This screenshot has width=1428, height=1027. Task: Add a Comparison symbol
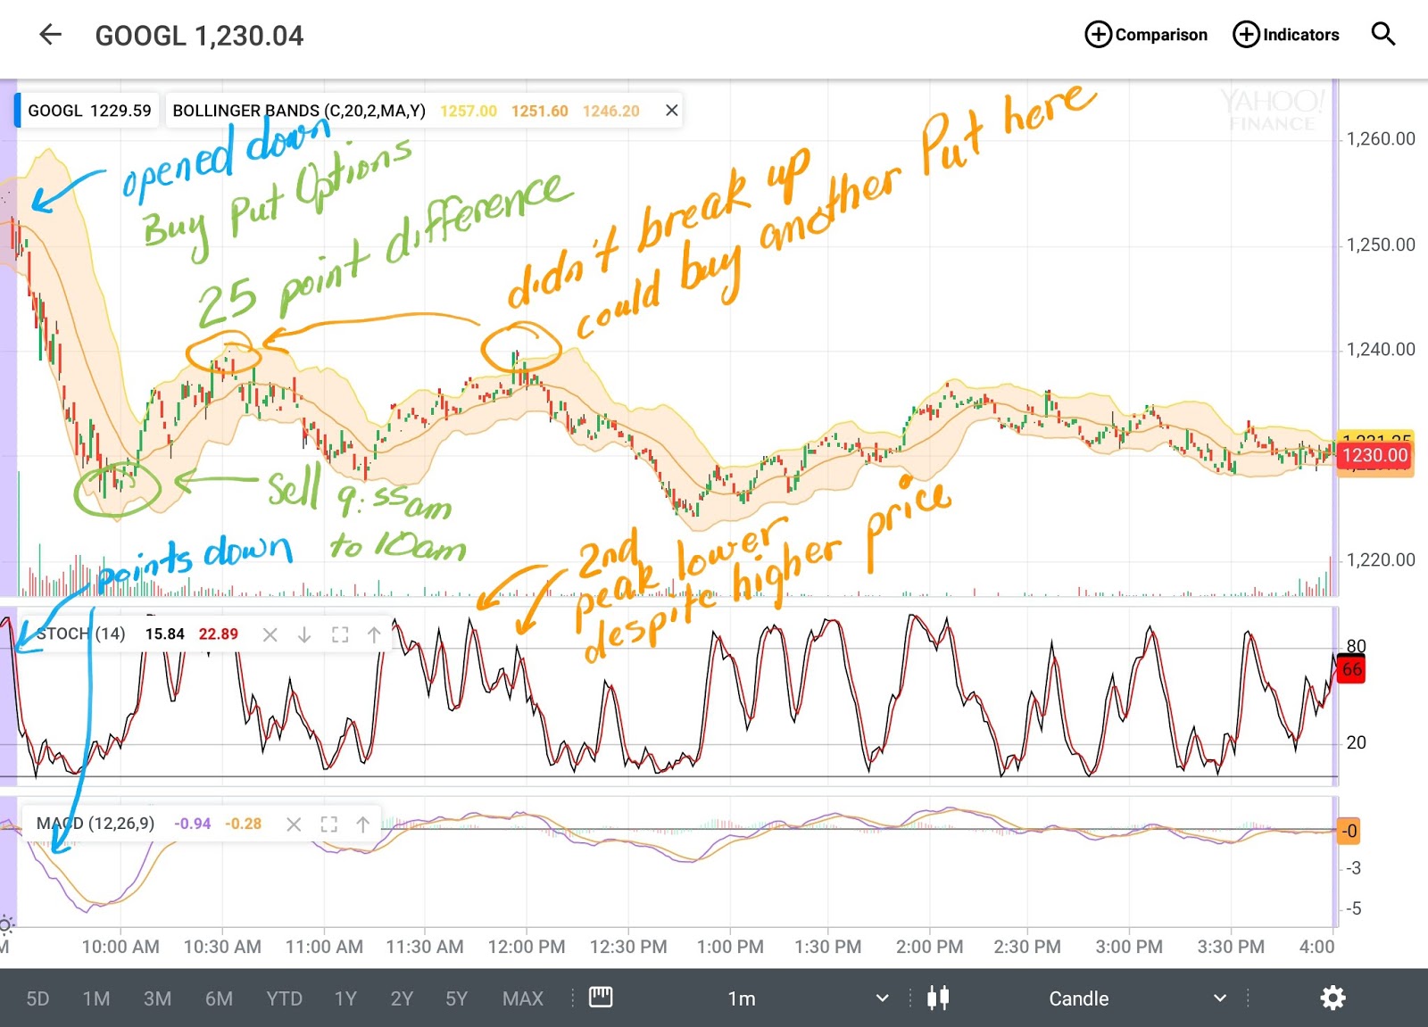[1146, 35]
